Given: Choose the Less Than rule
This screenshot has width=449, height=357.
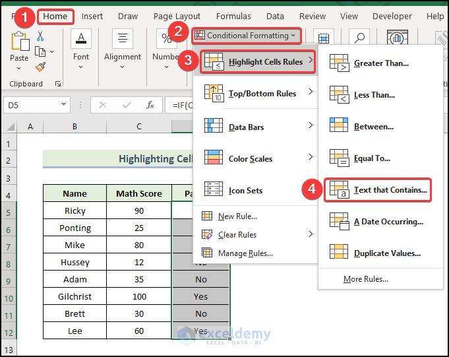Looking at the screenshot, I should point(380,95).
